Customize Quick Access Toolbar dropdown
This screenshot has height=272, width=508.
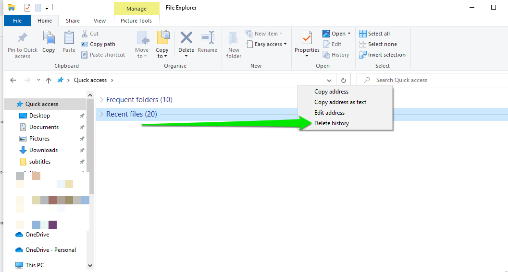[47, 8]
